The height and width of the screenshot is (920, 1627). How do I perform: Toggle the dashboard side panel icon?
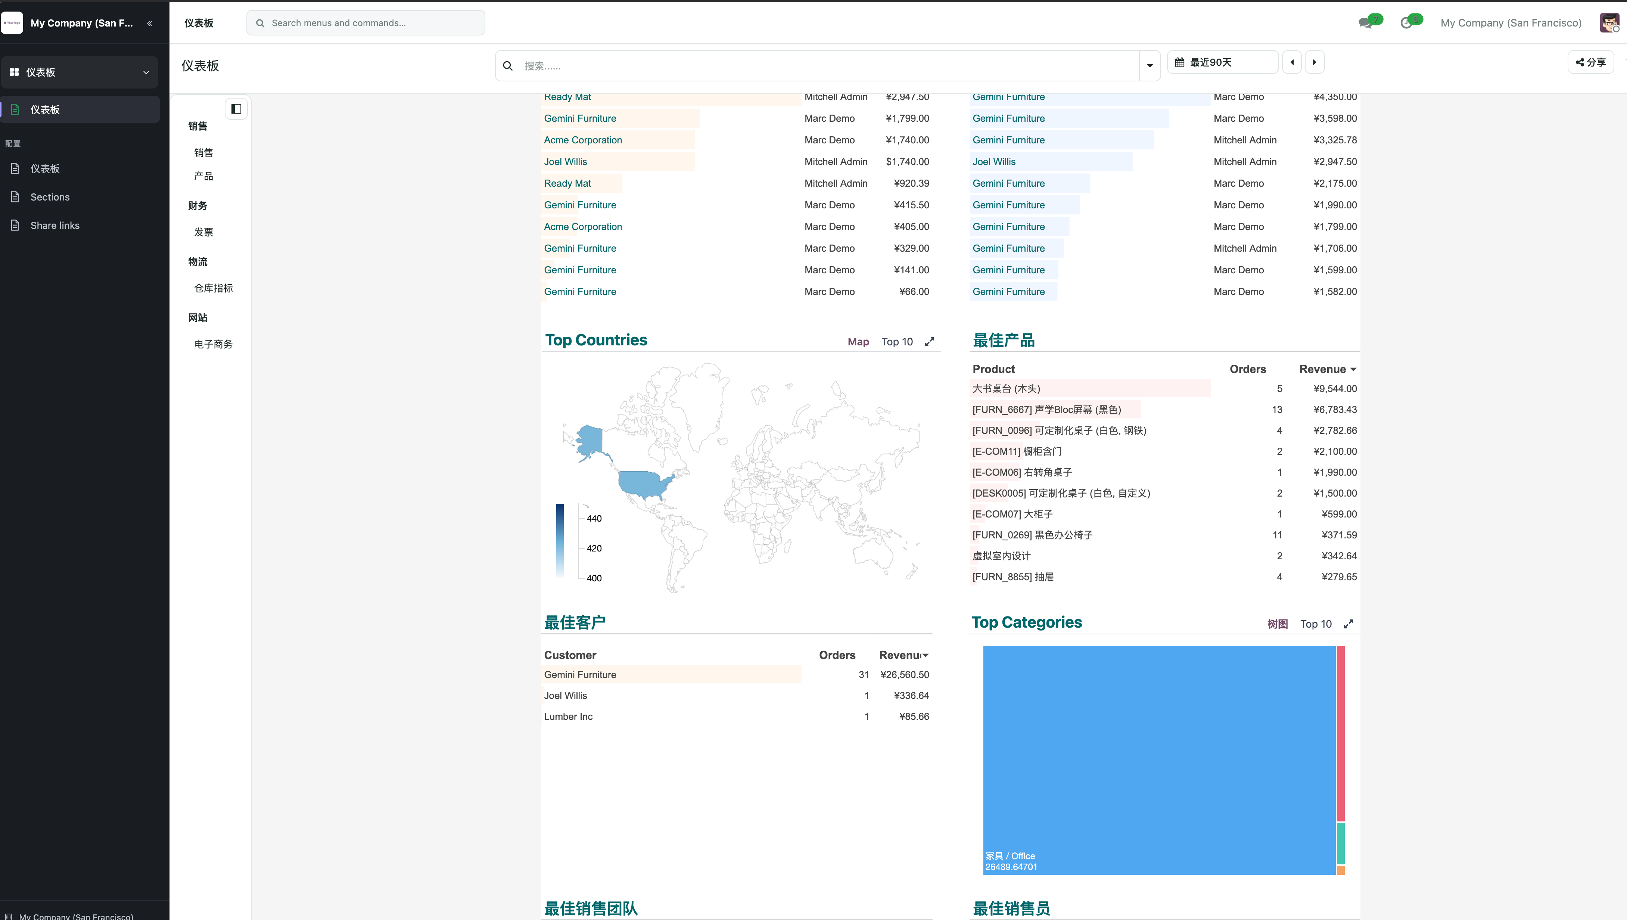click(236, 109)
